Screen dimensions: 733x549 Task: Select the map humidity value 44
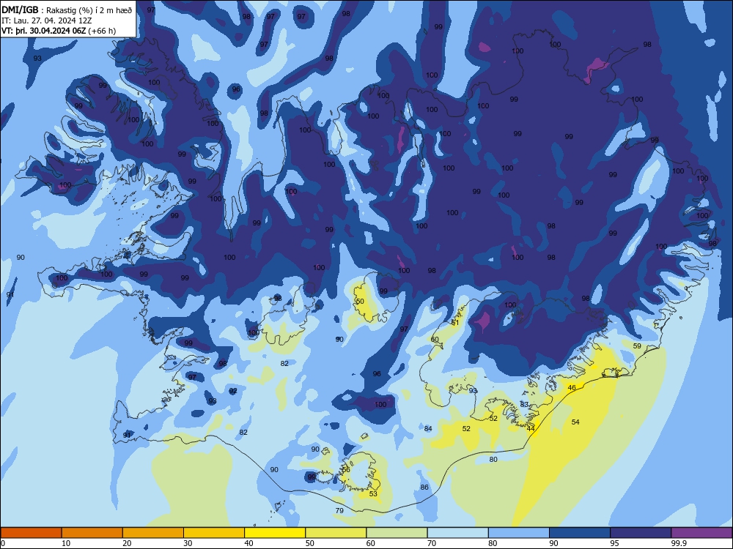(531, 428)
